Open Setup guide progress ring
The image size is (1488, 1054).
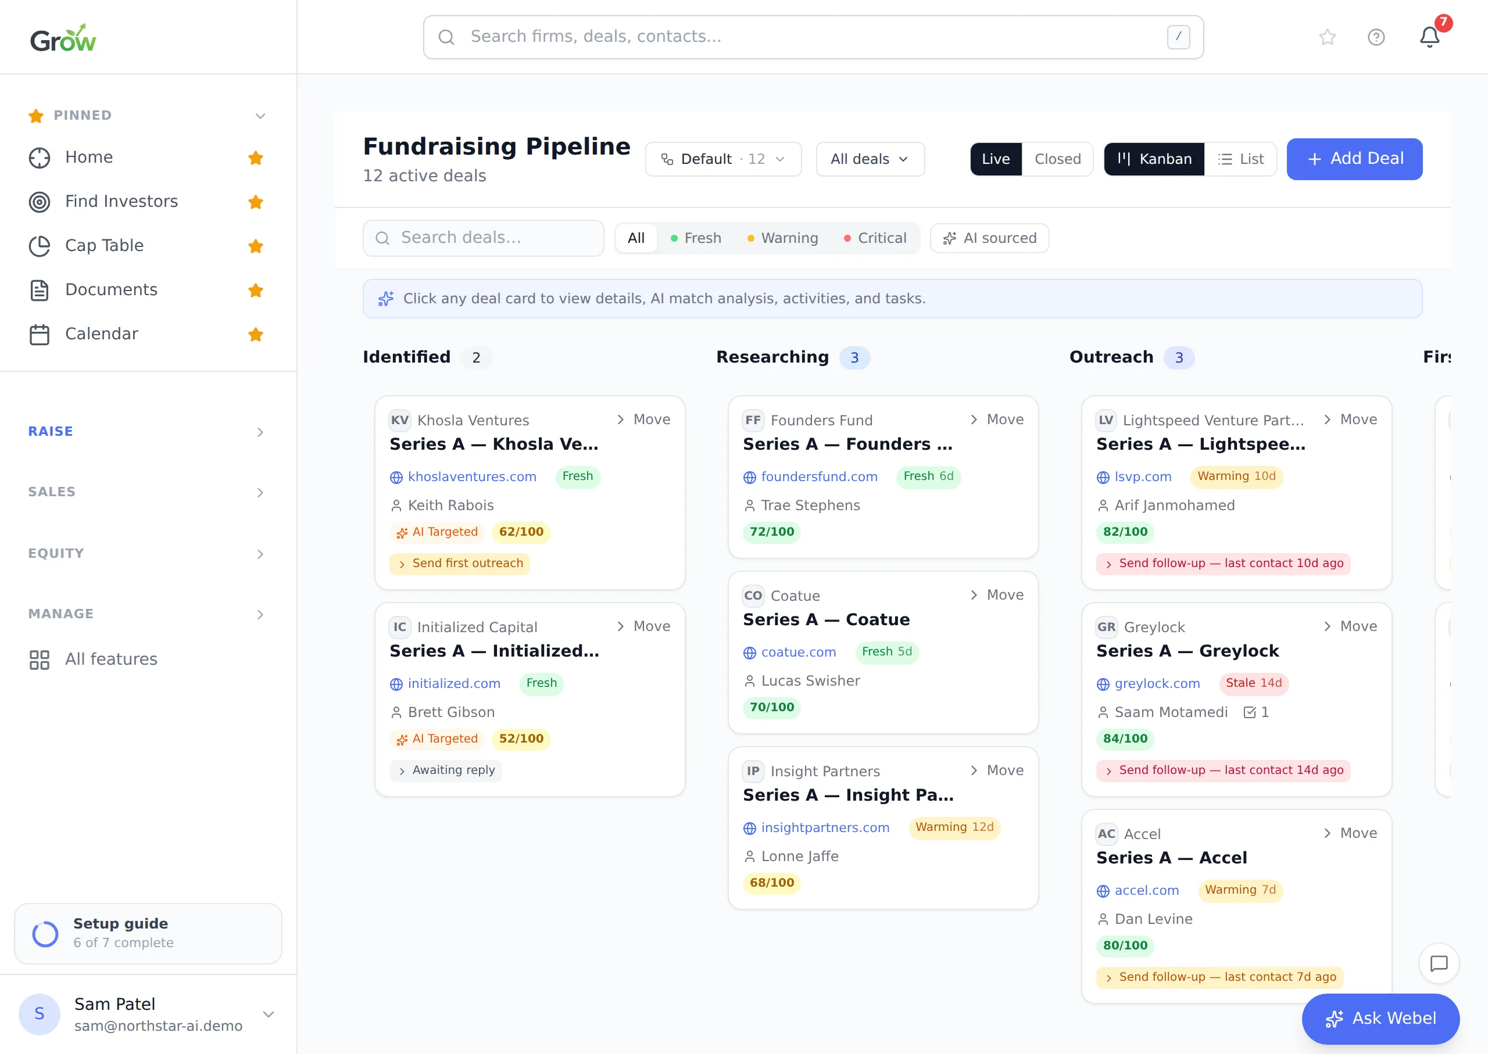tap(45, 933)
